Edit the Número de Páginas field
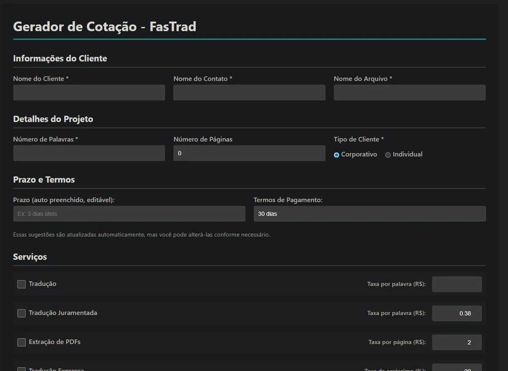The image size is (508, 371). (249, 153)
